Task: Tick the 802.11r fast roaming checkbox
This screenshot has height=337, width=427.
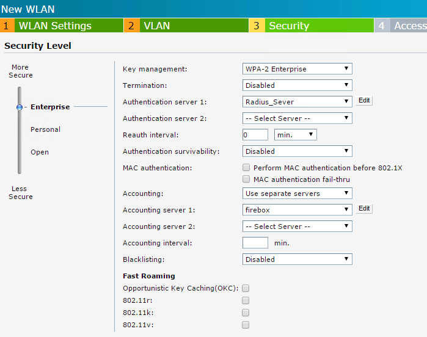Action: [246, 300]
